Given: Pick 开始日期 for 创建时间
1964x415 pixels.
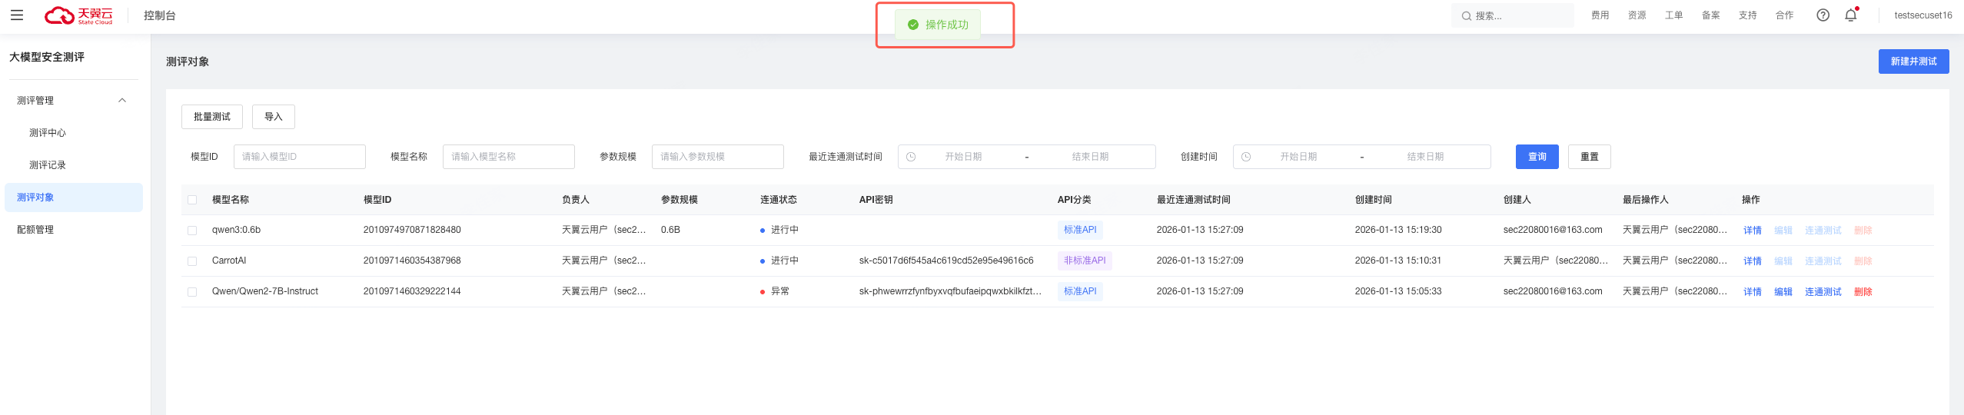Looking at the screenshot, I should click(x=1299, y=157).
